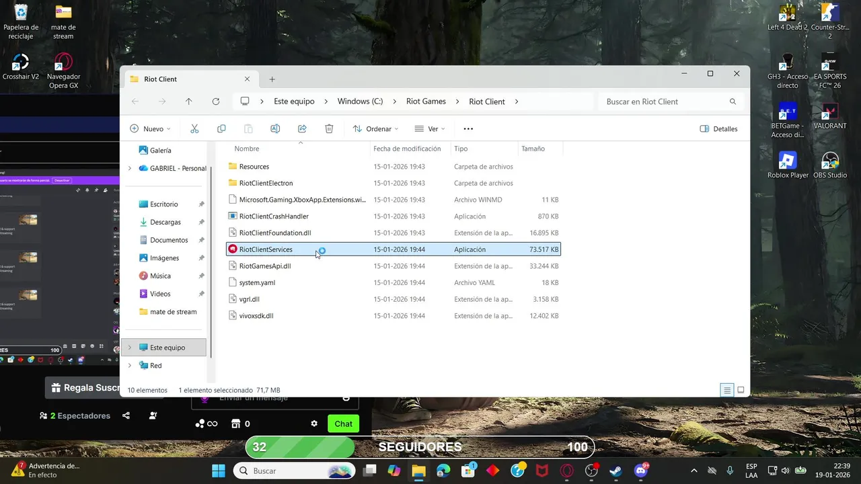Viewport: 861px width, 484px height.
Task: Toggle the Detalles pane button
Action: pos(719,128)
